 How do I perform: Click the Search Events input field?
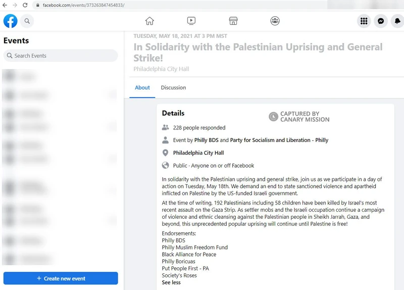tap(61, 56)
